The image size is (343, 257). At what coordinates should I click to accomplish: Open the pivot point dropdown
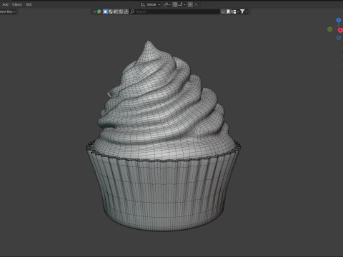[166, 4]
